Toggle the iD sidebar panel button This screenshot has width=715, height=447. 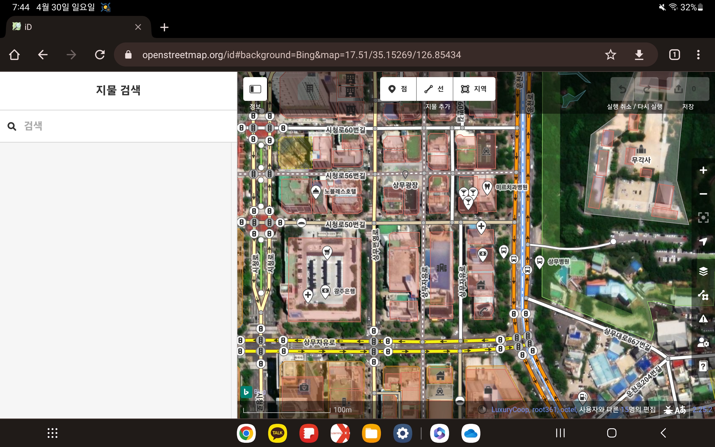255,89
